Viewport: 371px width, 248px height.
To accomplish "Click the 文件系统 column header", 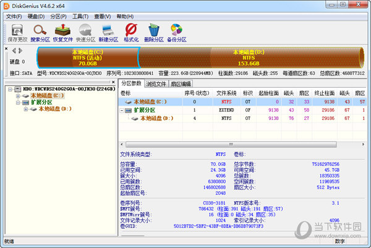I will (x=226, y=93).
